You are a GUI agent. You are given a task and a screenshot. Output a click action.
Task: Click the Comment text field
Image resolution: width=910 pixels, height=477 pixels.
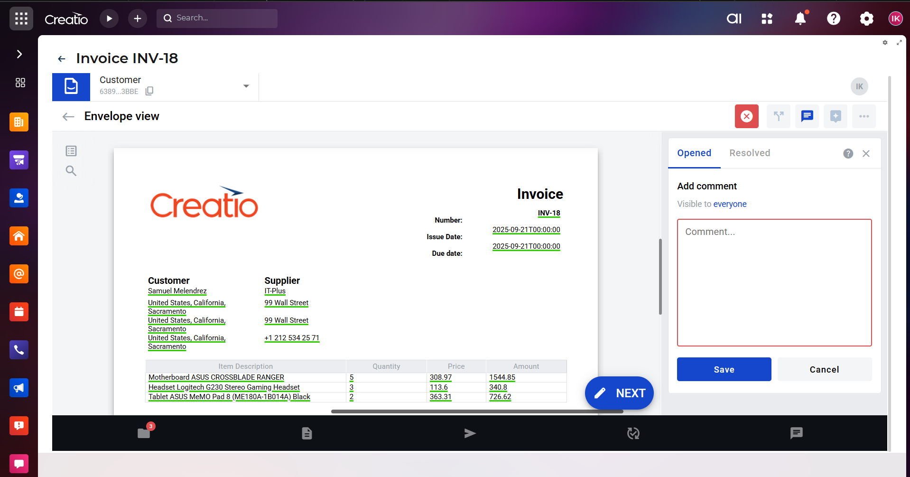(x=774, y=282)
